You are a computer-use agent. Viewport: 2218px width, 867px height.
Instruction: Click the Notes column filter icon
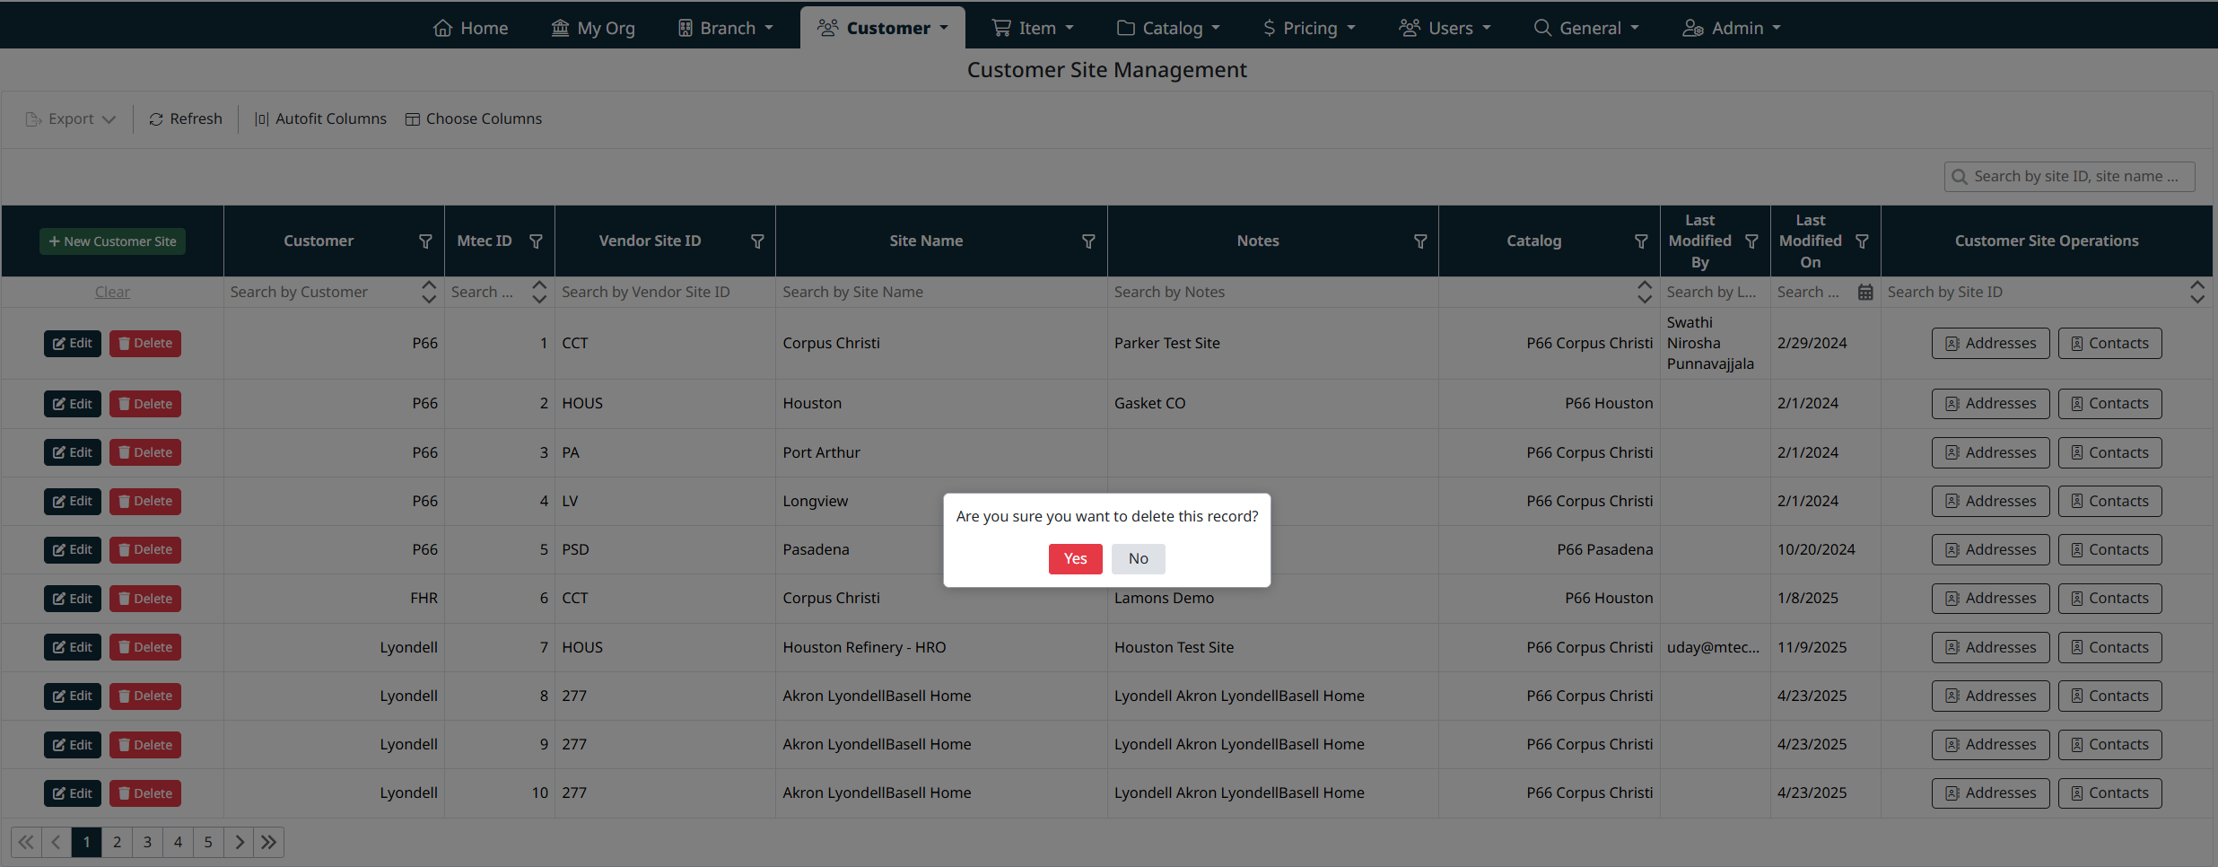[1419, 241]
